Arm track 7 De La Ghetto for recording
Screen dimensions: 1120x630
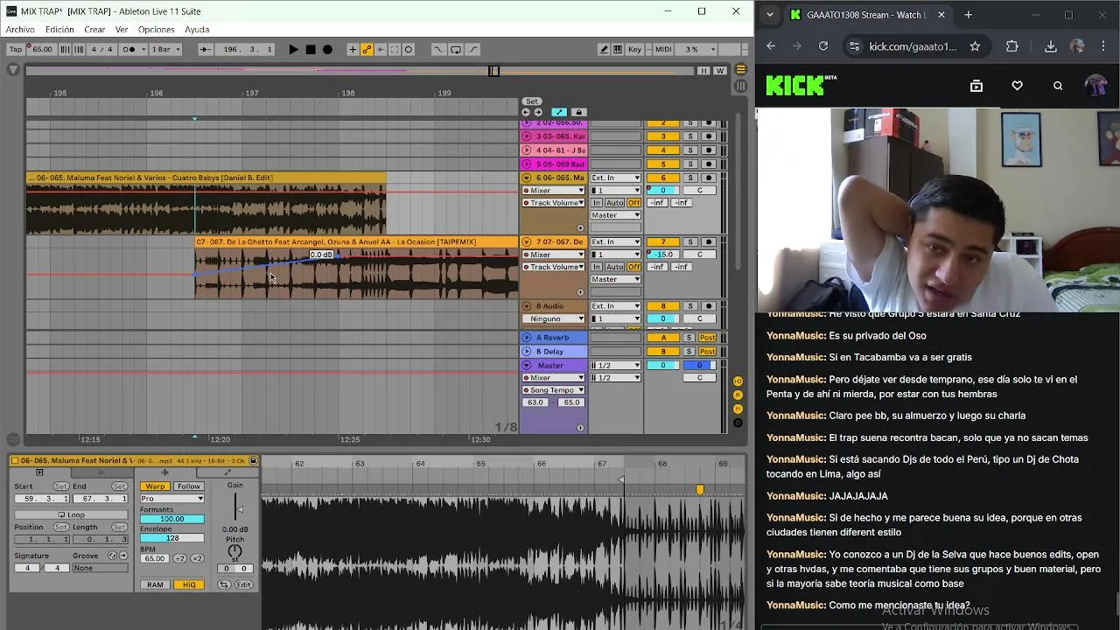tap(709, 241)
